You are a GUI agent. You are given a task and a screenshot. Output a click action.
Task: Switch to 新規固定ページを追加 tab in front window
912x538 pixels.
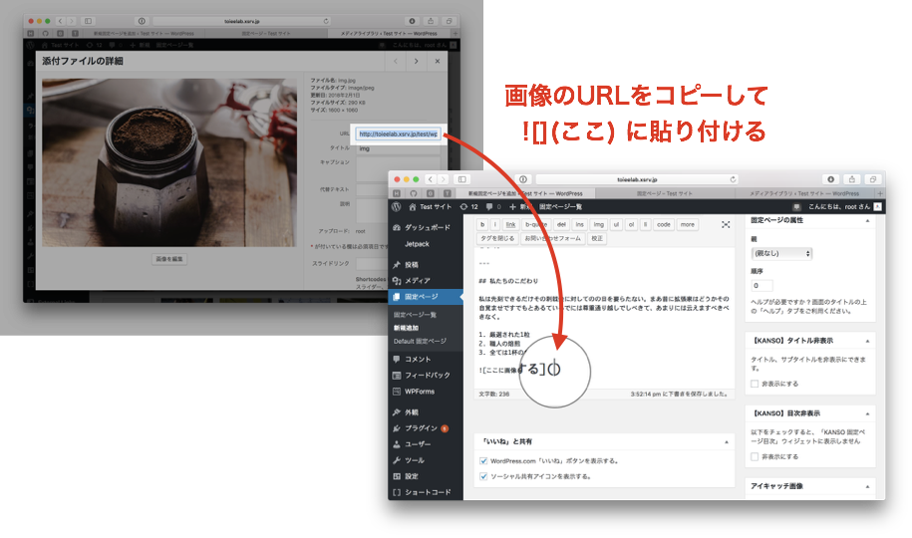coord(525,193)
